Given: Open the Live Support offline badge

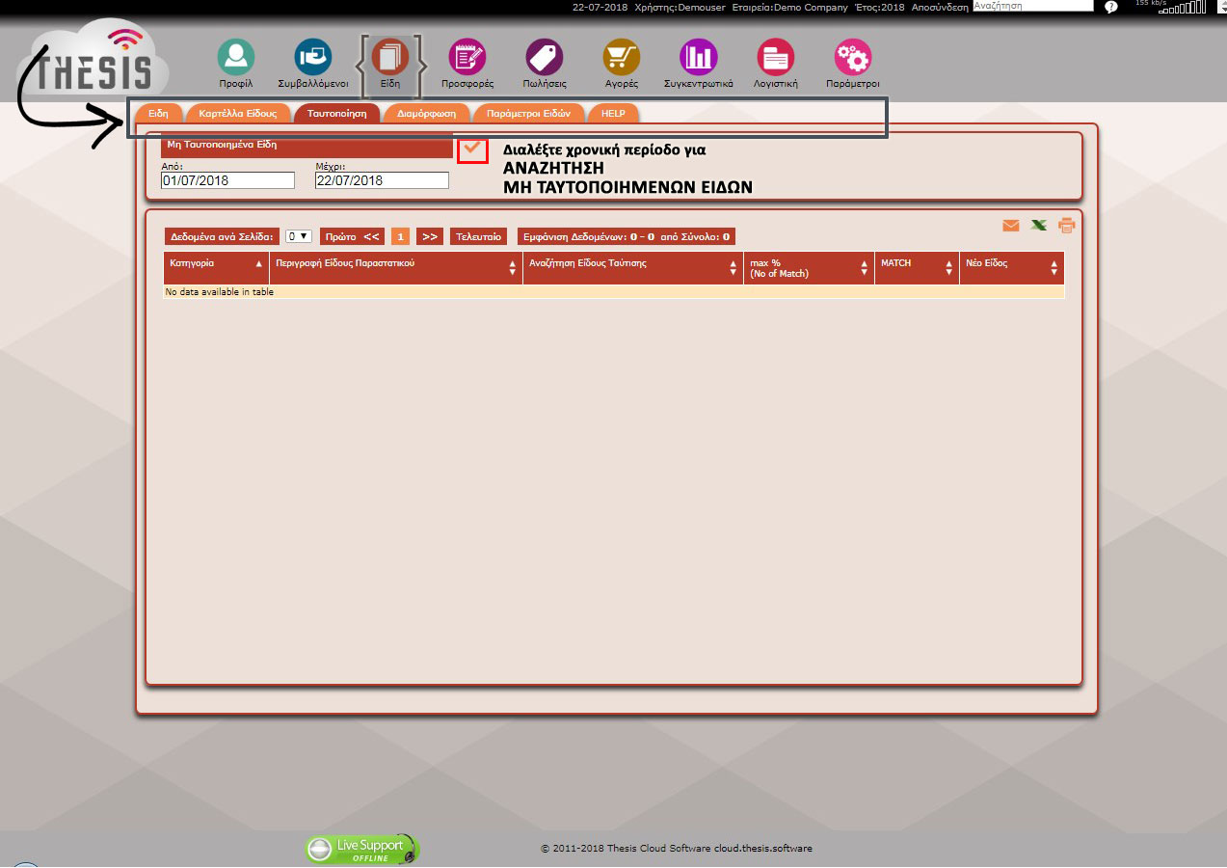Looking at the screenshot, I should point(362,849).
